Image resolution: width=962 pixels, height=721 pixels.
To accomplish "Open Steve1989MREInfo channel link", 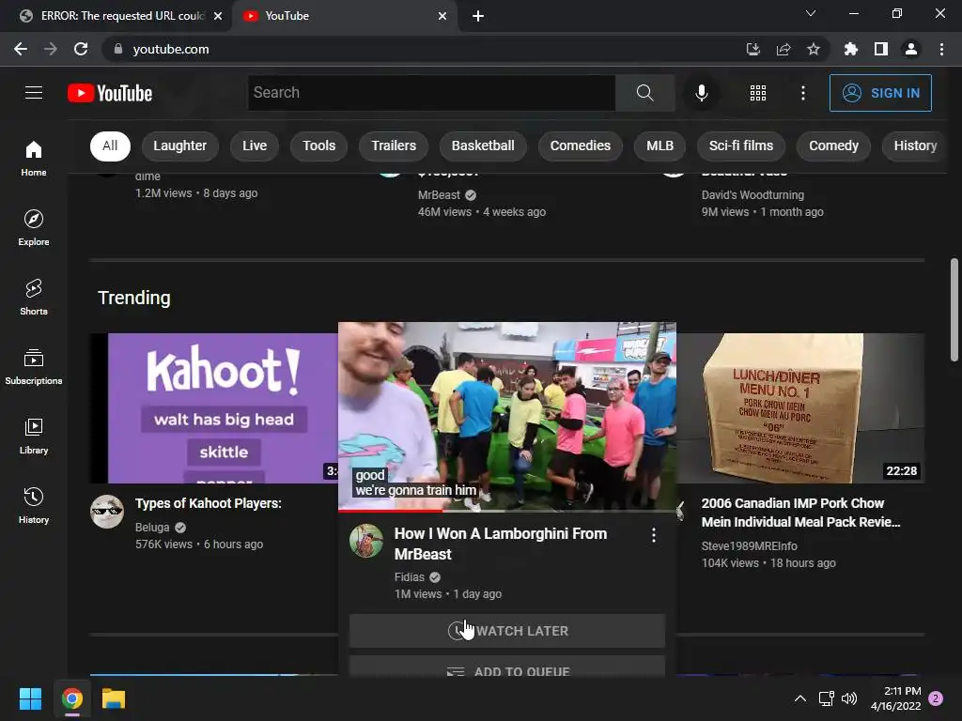I will pos(749,546).
